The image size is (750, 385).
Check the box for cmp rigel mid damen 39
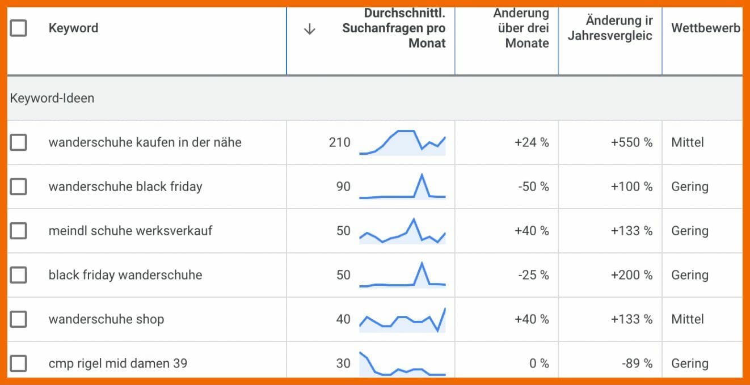tap(18, 363)
